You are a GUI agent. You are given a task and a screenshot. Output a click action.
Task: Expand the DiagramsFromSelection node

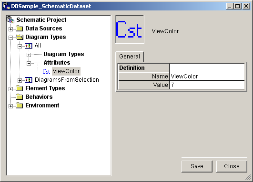click(20, 80)
